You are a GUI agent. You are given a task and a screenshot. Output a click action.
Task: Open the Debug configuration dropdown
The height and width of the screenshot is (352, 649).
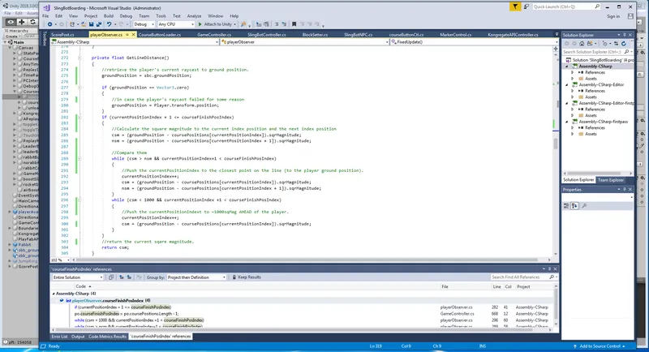pyautogui.click(x=144, y=24)
